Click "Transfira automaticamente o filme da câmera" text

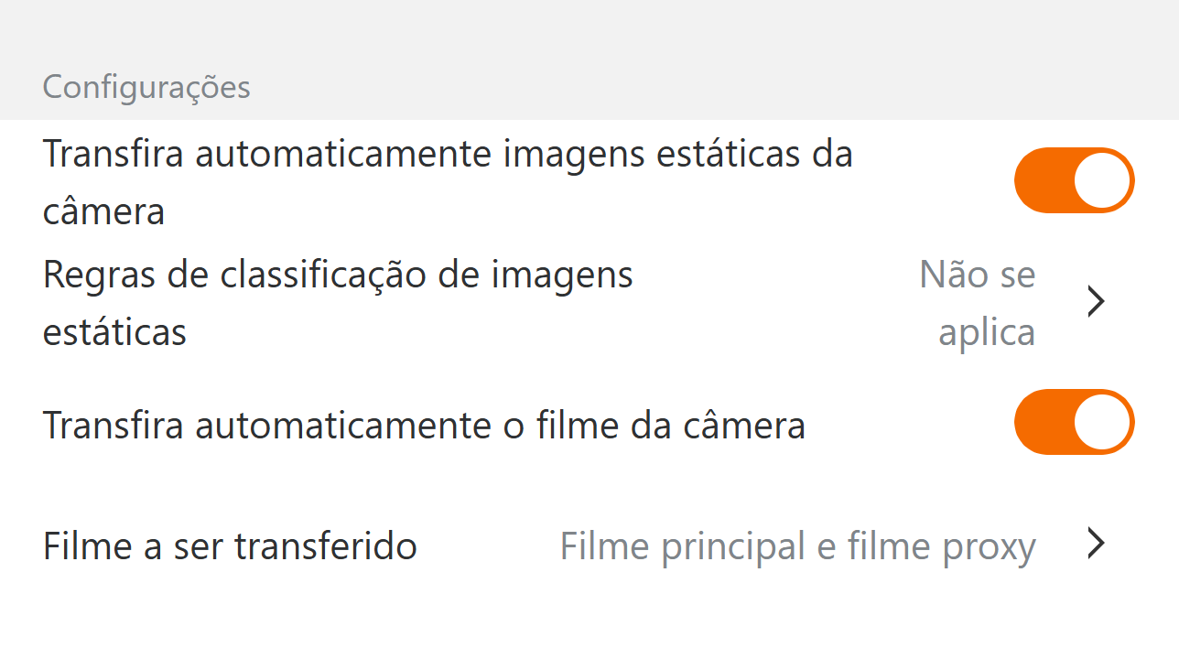(x=424, y=426)
